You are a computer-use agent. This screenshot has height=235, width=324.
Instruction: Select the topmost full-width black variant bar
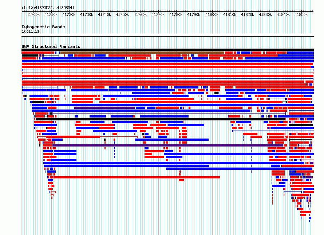(167, 50)
